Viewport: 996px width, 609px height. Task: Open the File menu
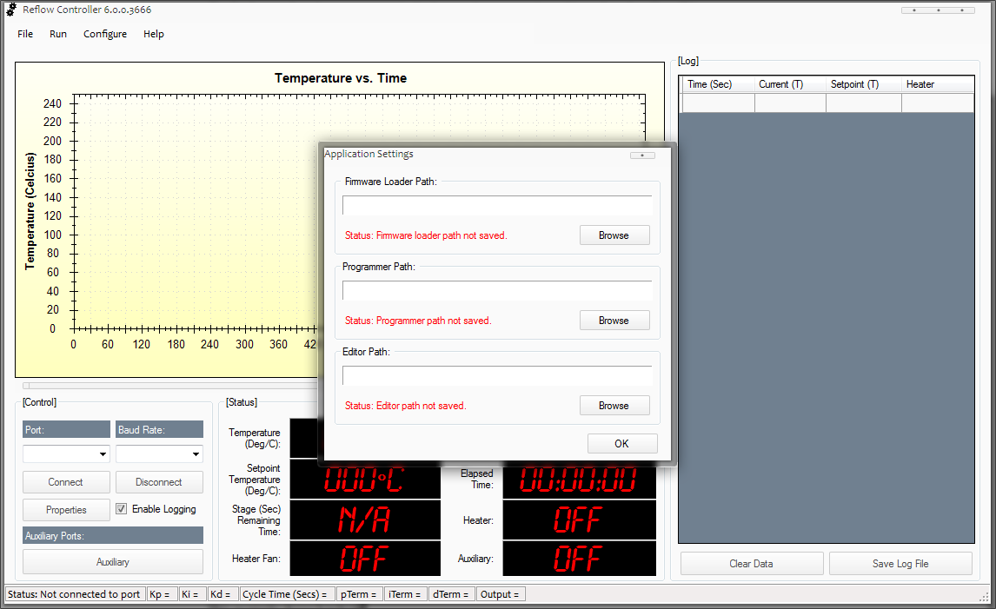pyautogui.click(x=25, y=34)
